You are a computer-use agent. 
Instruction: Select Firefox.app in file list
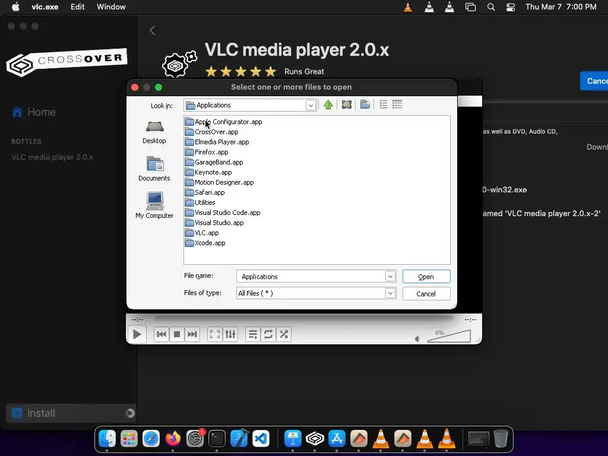click(x=207, y=152)
